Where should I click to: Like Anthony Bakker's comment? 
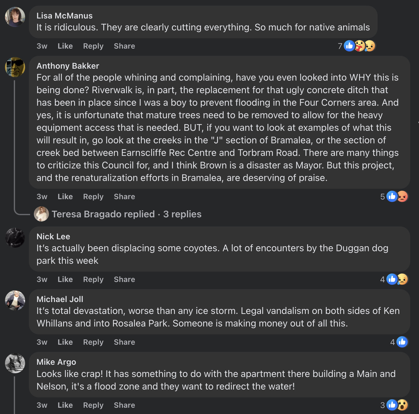point(65,197)
